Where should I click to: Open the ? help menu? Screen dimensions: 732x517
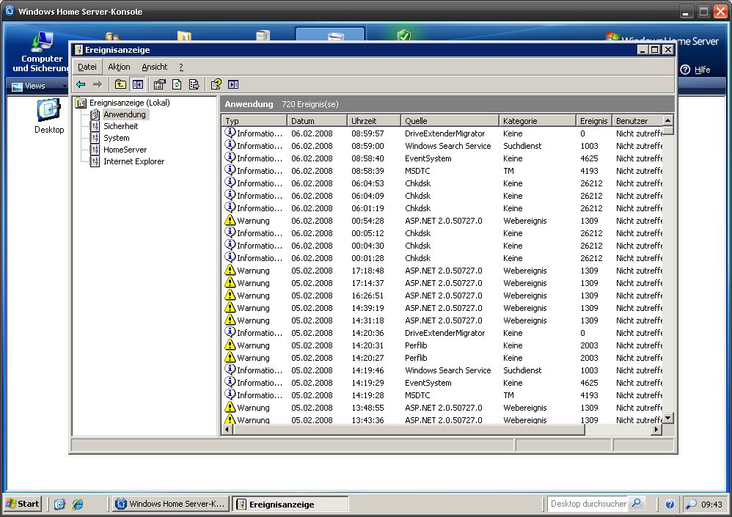point(181,67)
